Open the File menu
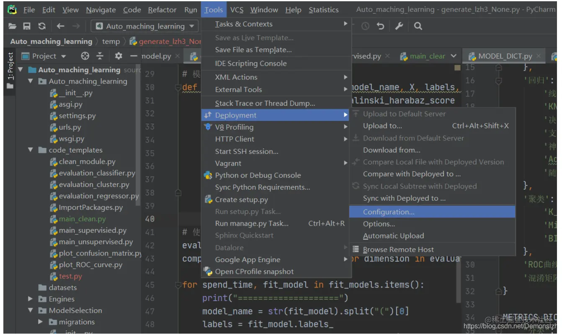The width and height of the screenshot is (562, 334). tap(29, 10)
